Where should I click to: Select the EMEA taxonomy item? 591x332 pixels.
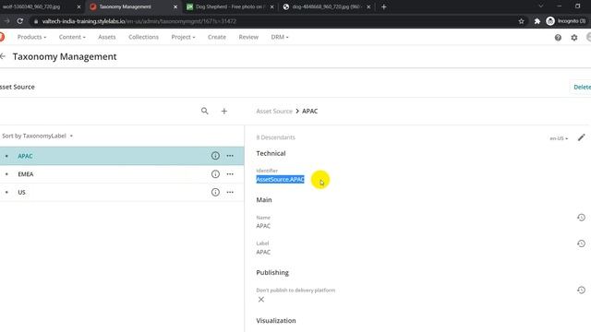coord(26,174)
